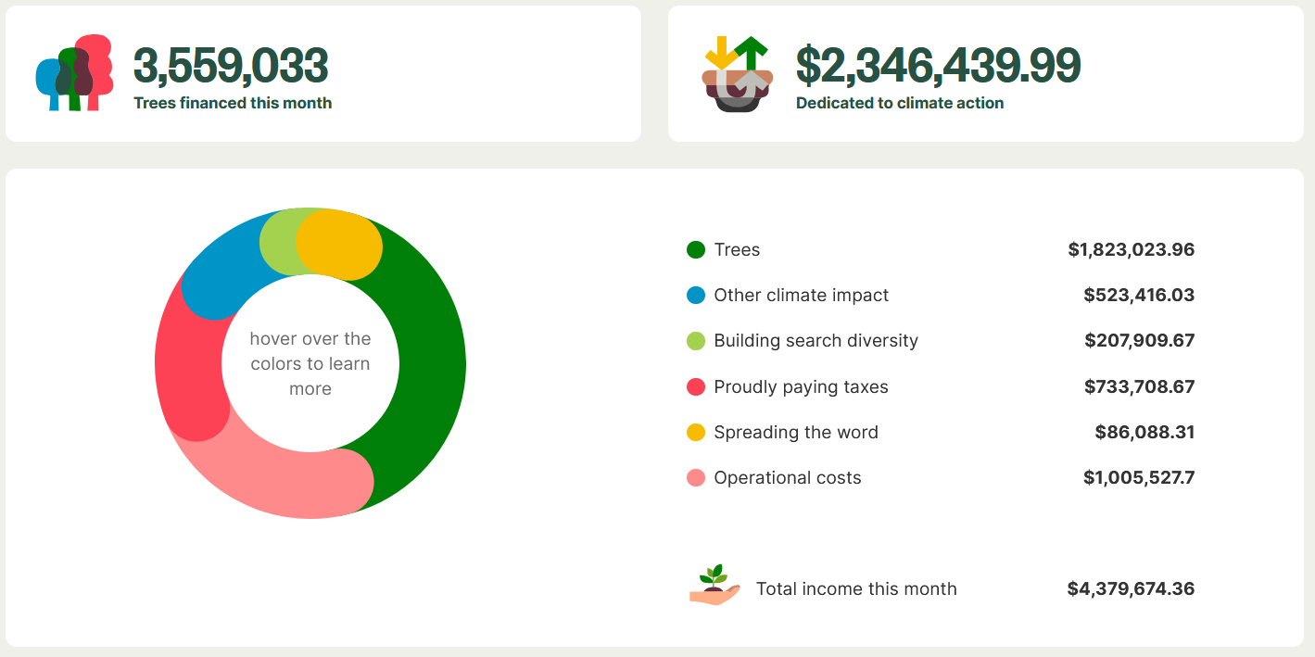Image resolution: width=1315 pixels, height=657 pixels.
Task: Click the 'Operational costs' label
Action: (787, 477)
